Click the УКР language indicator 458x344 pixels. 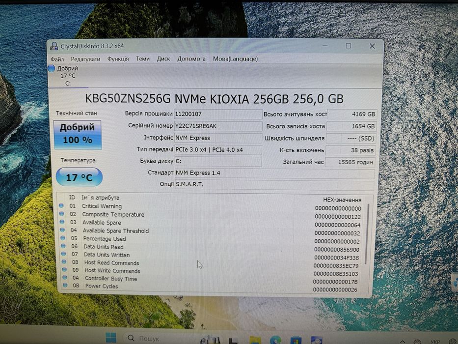point(435,342)
